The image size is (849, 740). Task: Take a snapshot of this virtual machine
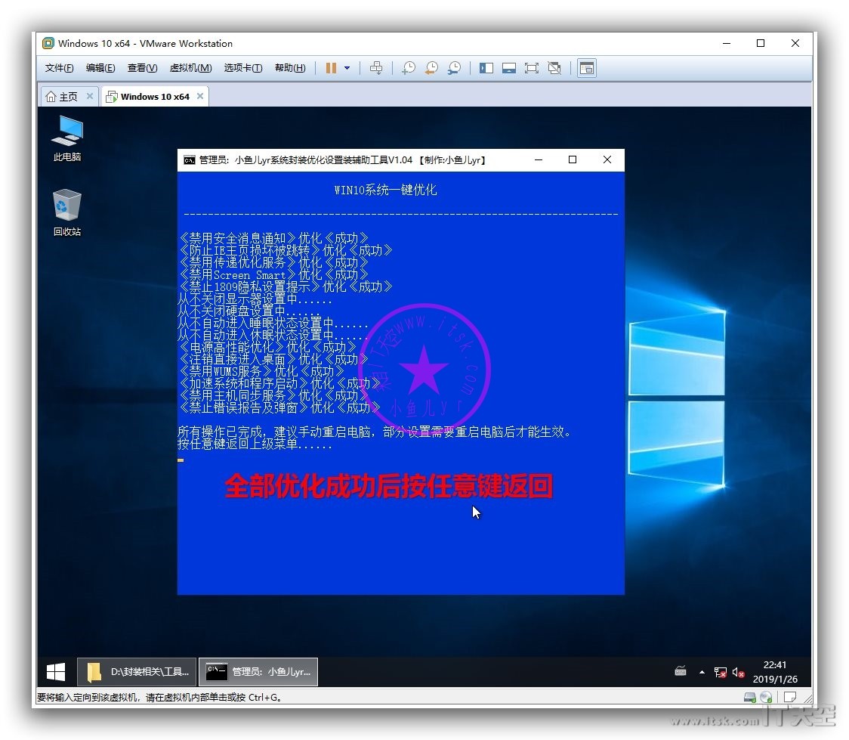(x=408, y=68)
